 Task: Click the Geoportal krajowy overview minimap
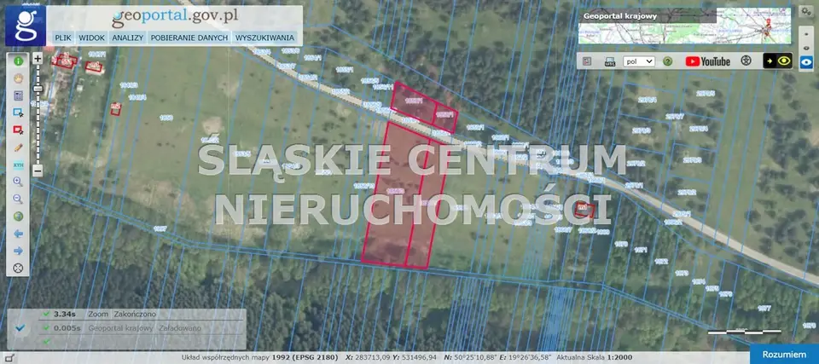(685, 26)
